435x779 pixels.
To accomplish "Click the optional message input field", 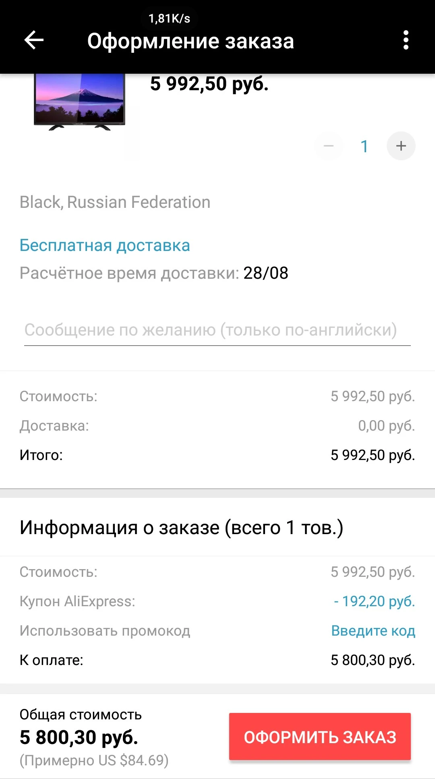I will point(217,330).
